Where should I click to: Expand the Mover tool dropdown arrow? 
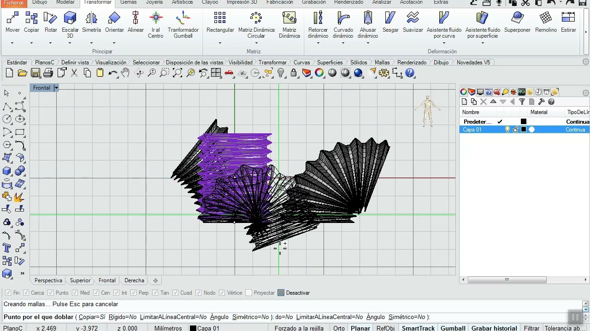[x=12, y=43]
